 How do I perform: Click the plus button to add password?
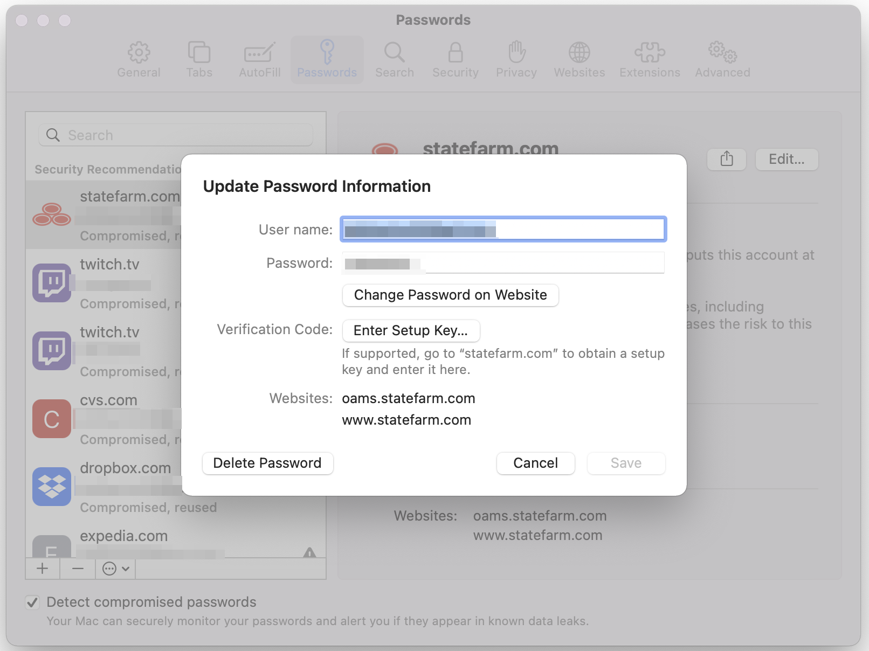pos(43,569)
